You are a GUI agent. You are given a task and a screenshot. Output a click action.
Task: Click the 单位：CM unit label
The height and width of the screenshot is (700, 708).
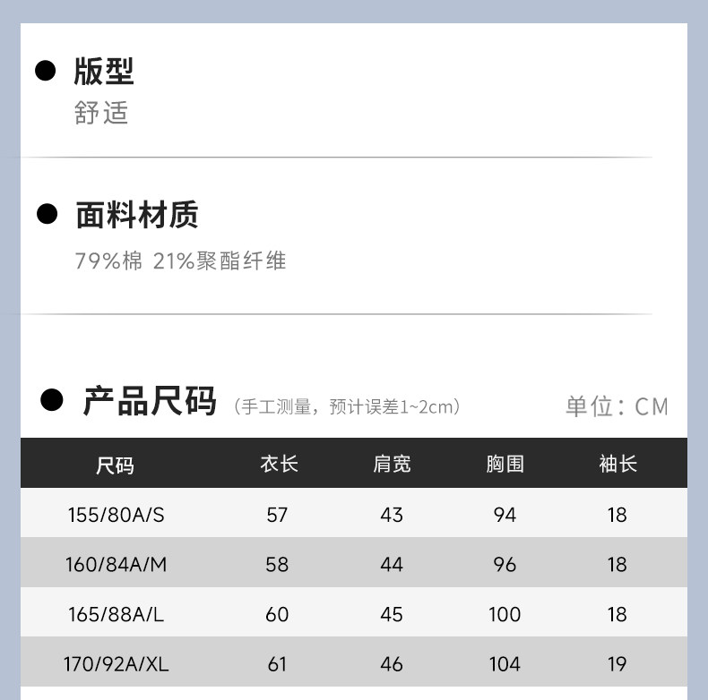(x=617, y=406)
